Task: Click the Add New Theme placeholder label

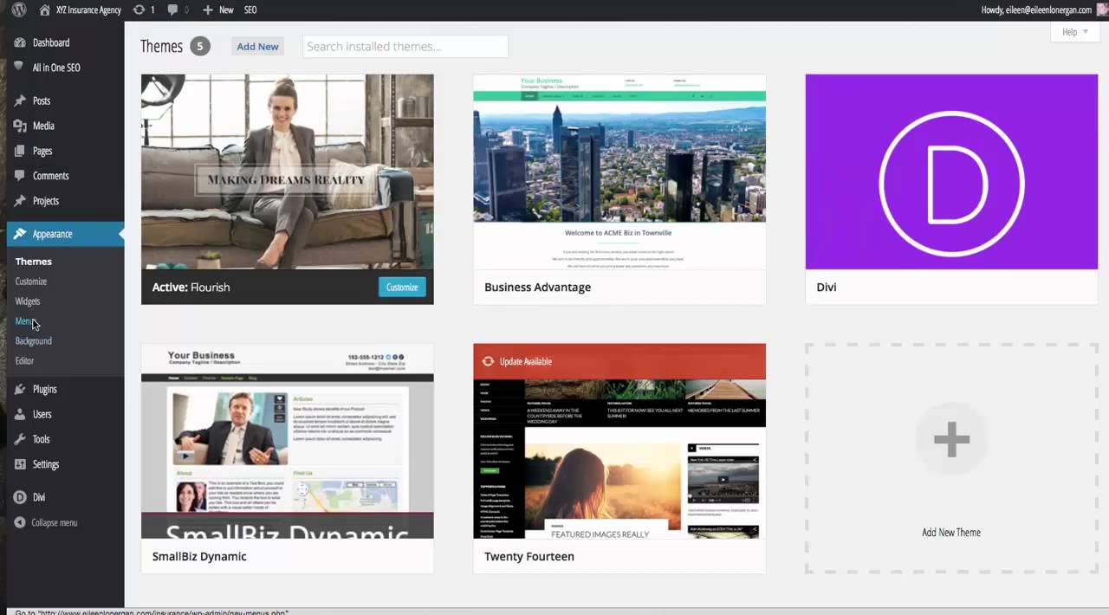Action: (951, 533)
